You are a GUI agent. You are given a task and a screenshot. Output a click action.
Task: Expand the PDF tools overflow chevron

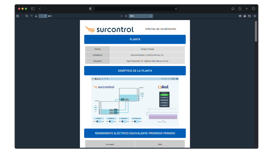pyautogui.click(x=255, y=16)
